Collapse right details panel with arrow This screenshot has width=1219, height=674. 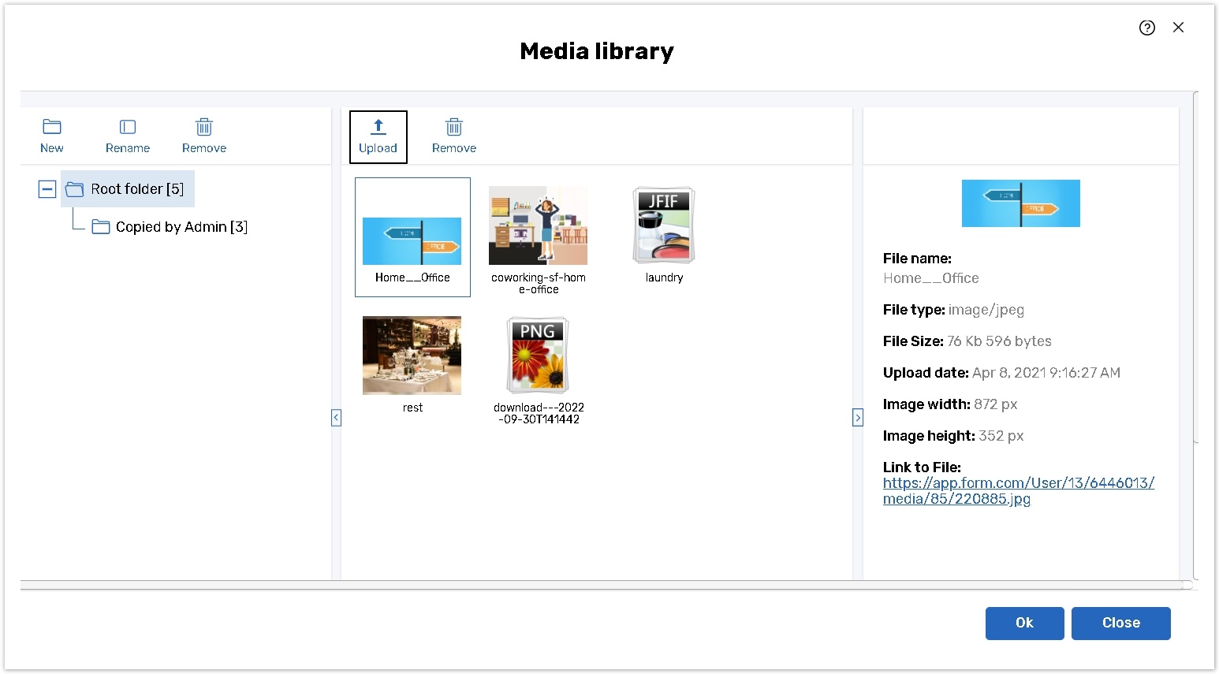[x=858, y=418]
